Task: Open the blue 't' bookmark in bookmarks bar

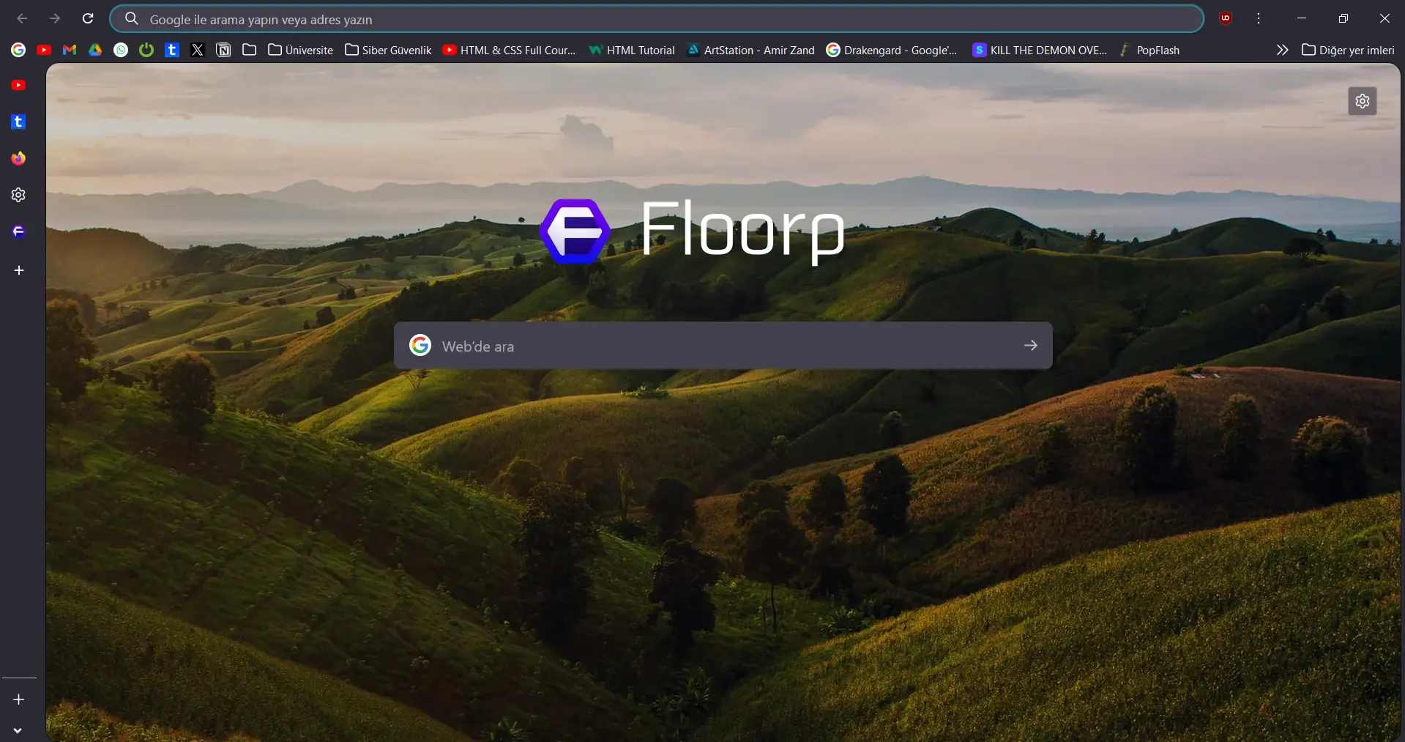Action: pos(172,50)
